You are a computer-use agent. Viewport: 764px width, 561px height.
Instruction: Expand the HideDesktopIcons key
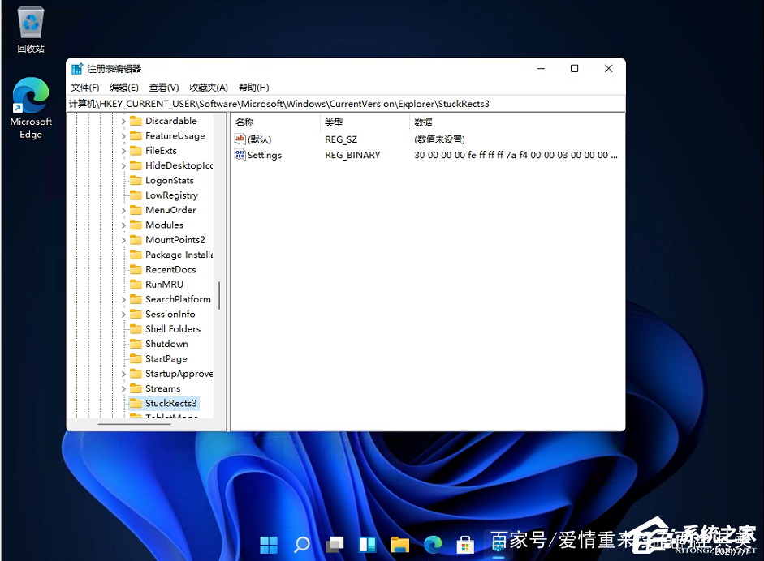[x=123, y=166]
